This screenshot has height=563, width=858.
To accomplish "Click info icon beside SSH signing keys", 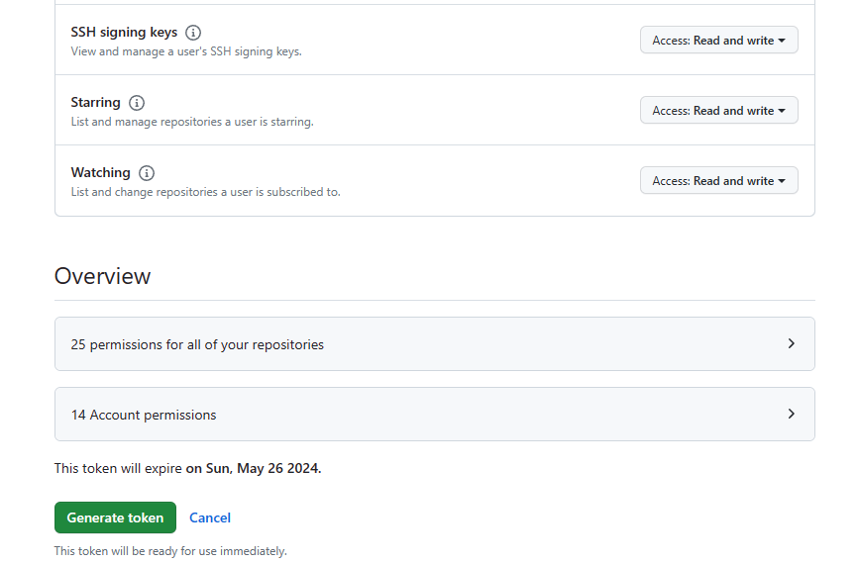I will [193, 33].
